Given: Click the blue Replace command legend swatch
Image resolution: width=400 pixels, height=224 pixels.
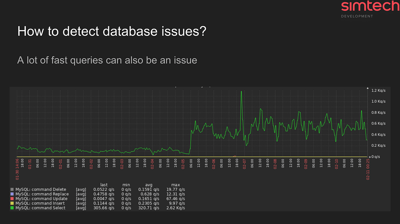Looking at the screenshot, I should [x=12, y=194].
